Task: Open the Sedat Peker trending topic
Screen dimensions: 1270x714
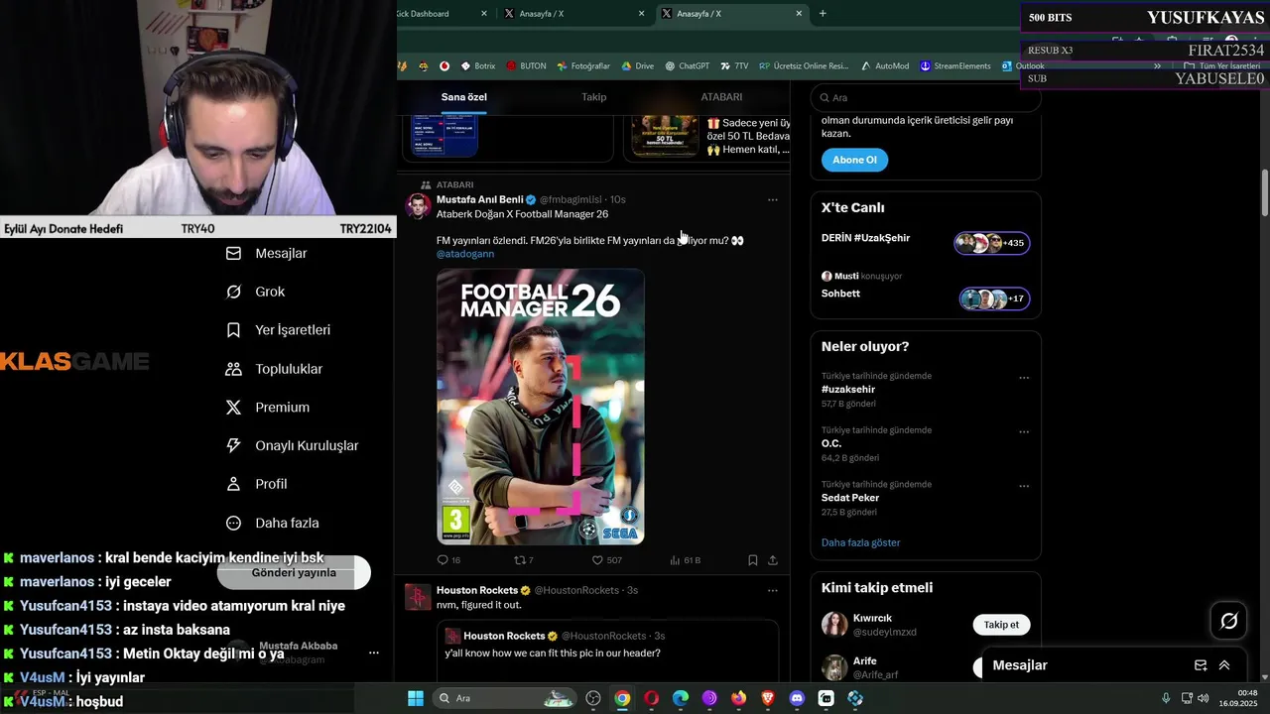Action: pyautogui.click(x=850, y=498)
